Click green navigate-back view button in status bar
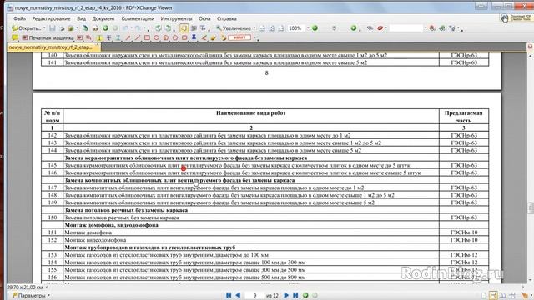 click(305, 296)
